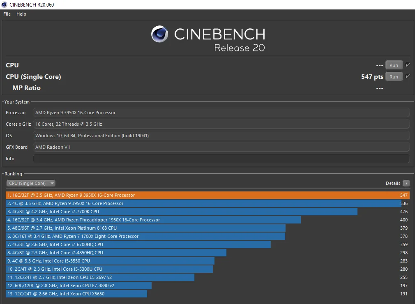
Task: Click the 547 pts single core score
Action: click(372, 77)
